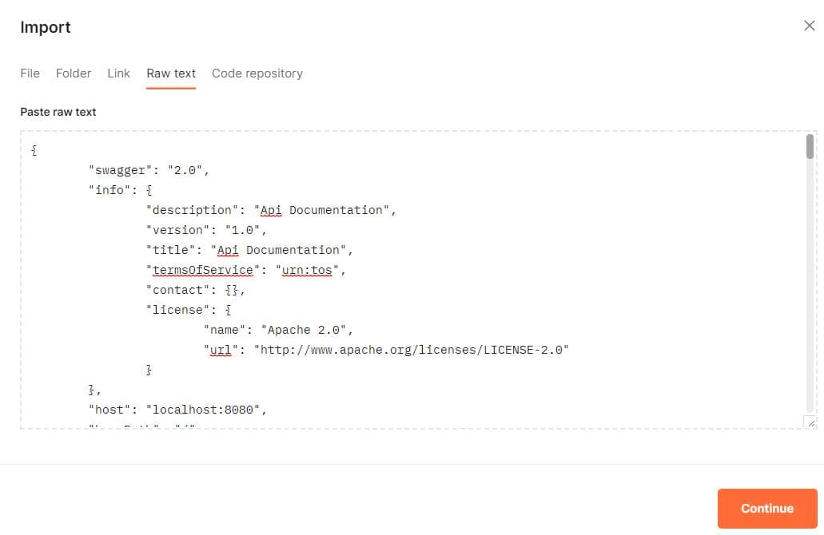Click the Raw text tab
Viewport: 824px width, 535px height.
tap(171, 73)
